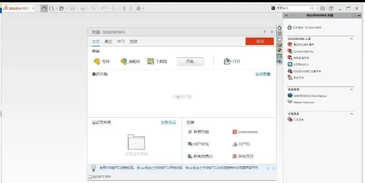Open the SOLIDWORKS Resources tab in the task pane
The width and height of the screenshot is (365, 183).
[280, 28]
